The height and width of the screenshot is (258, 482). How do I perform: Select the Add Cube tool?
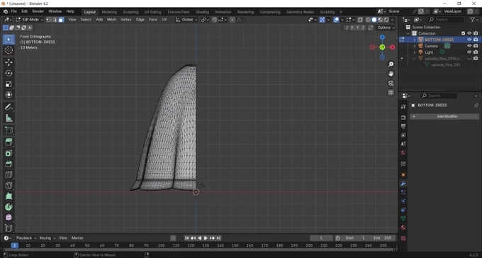(9, 130)
